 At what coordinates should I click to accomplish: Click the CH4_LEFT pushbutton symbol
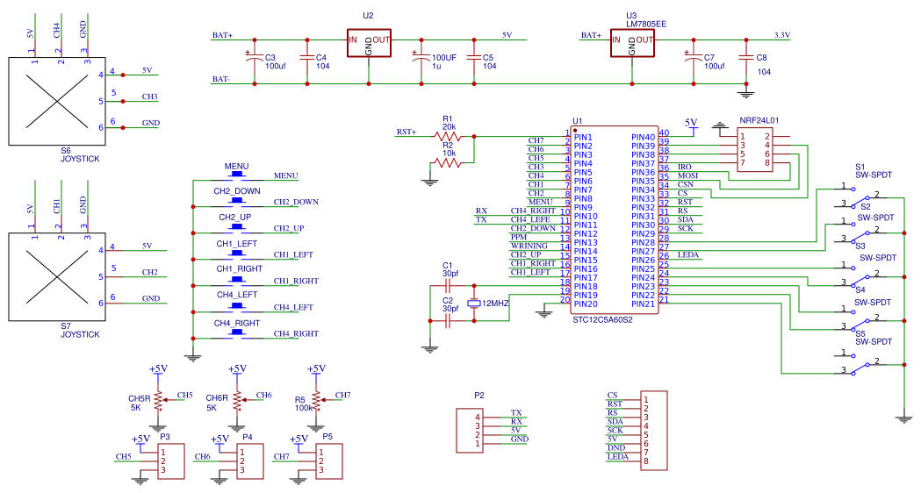click(237, 307)
